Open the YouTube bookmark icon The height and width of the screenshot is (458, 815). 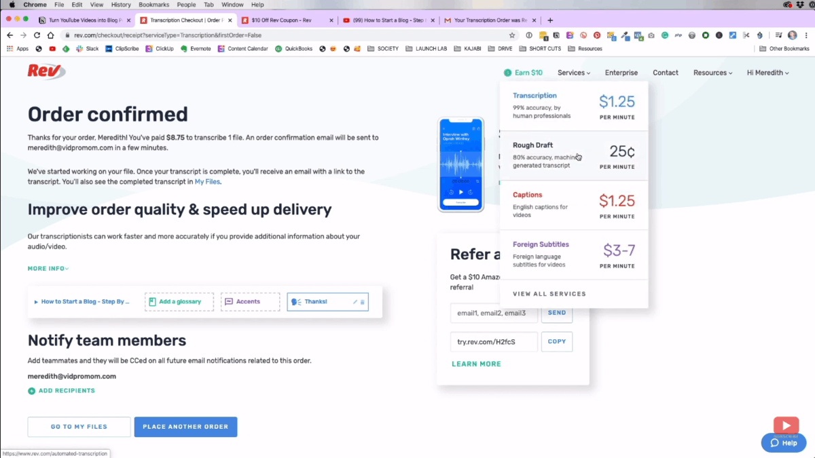pos(52,49)
